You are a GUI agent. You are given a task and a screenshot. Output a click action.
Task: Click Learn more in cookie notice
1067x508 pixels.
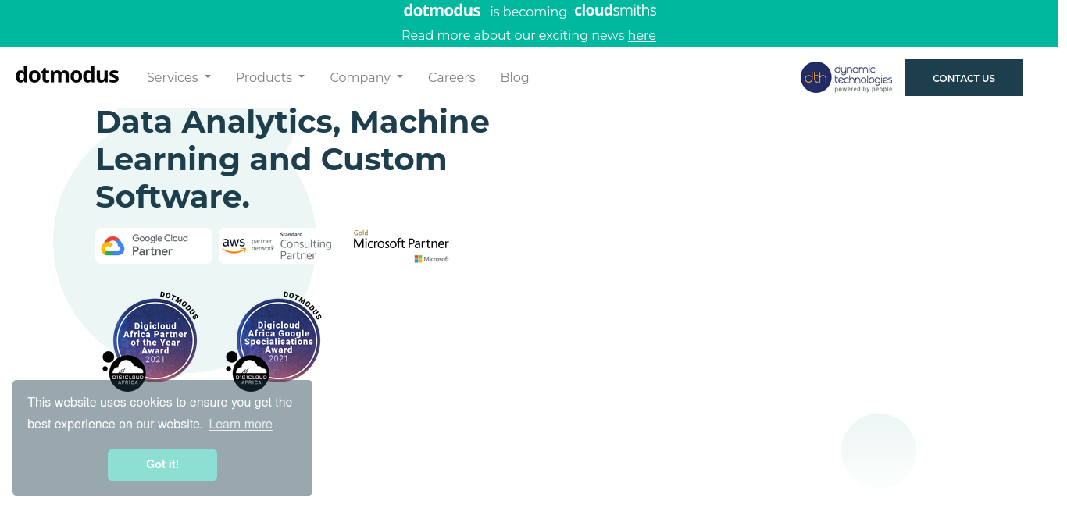[241, 424]
